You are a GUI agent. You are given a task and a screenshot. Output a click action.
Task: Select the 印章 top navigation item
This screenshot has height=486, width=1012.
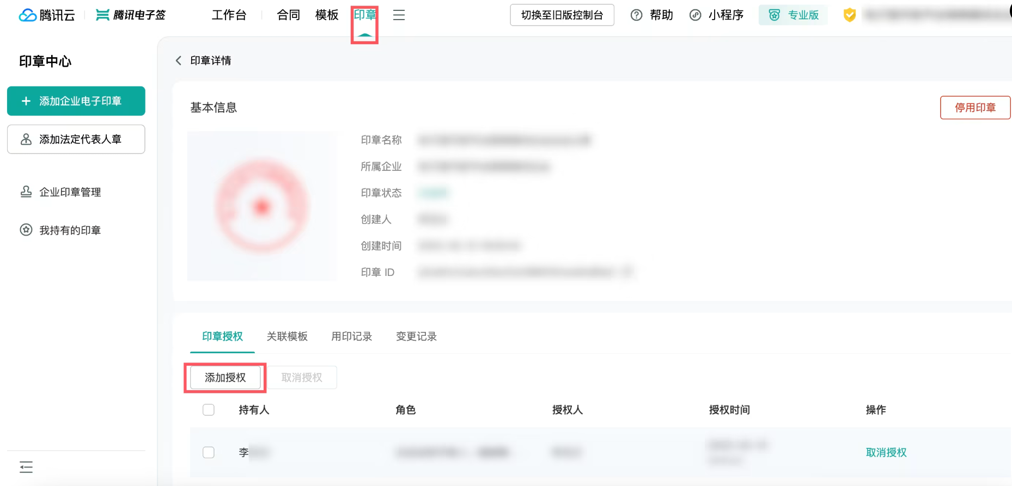pos(364,15)
